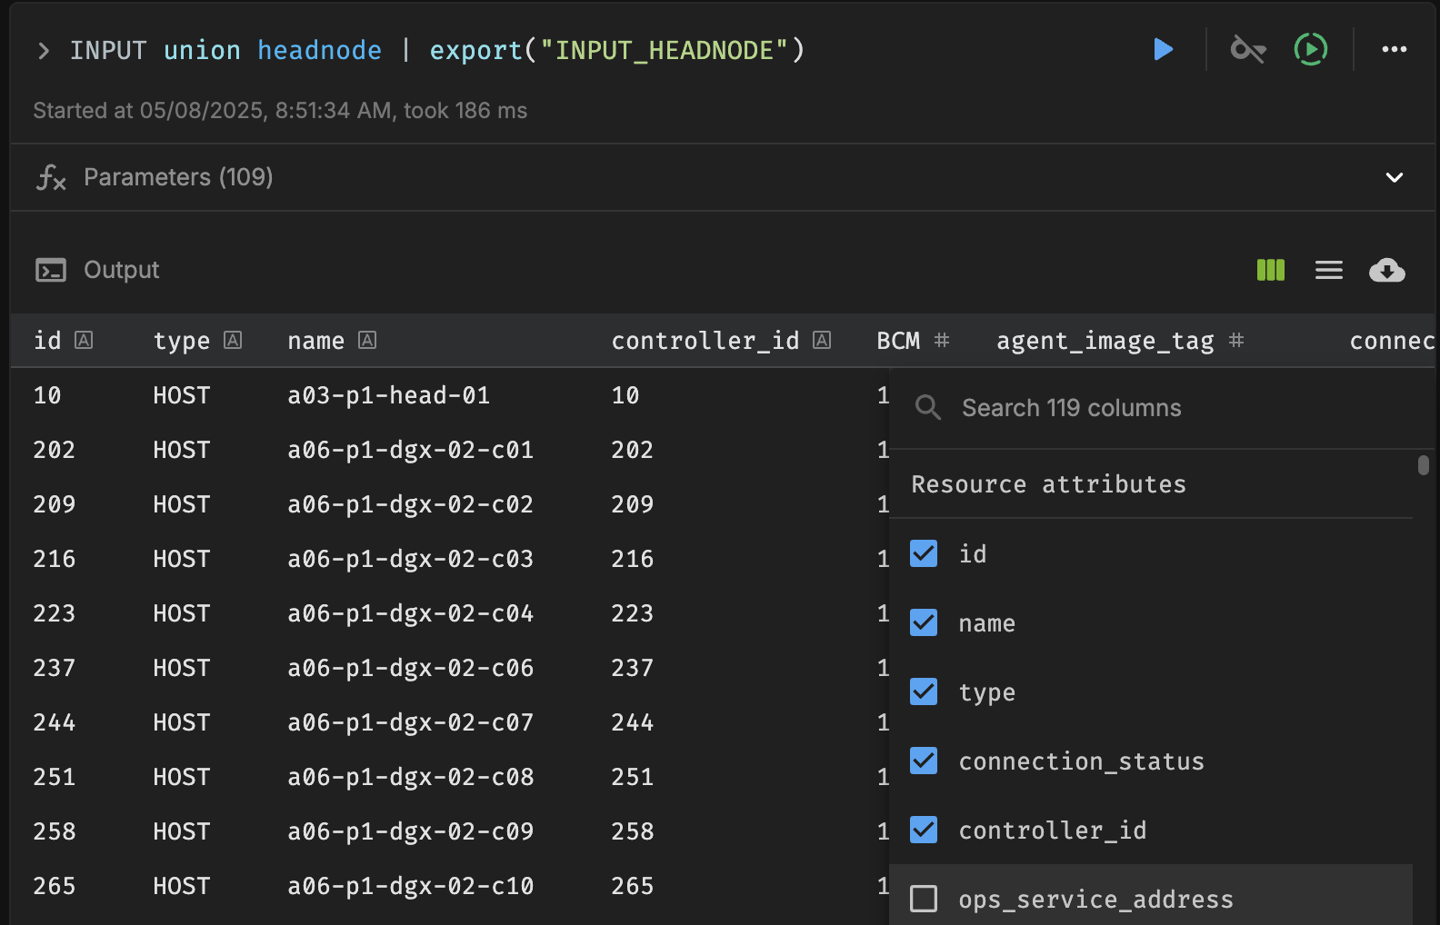
Task: Click the green circular run-all icon
Action: tap(1311, 49)
